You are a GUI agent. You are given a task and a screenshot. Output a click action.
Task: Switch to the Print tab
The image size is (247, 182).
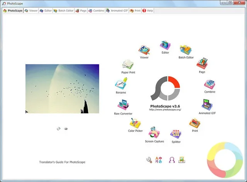(x=135, y=11)
